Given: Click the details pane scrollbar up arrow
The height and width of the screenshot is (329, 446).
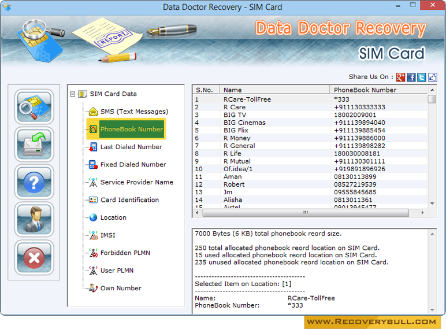Looking at the screenshot, I should 432,234.
